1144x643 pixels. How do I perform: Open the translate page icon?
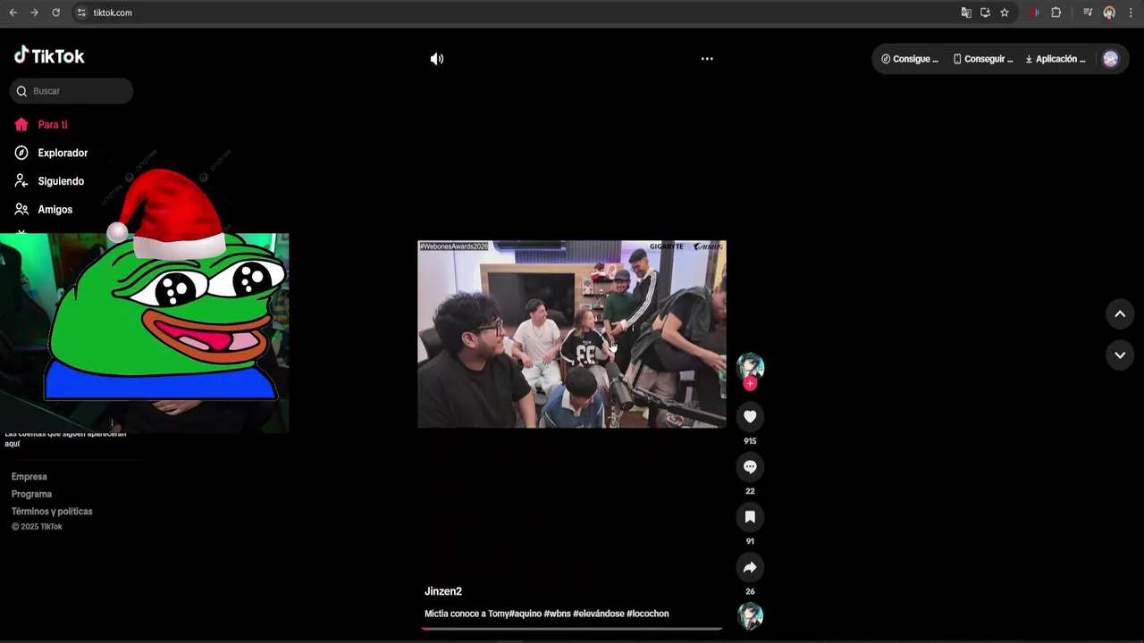pyautogui.click(x=966, y=13)
